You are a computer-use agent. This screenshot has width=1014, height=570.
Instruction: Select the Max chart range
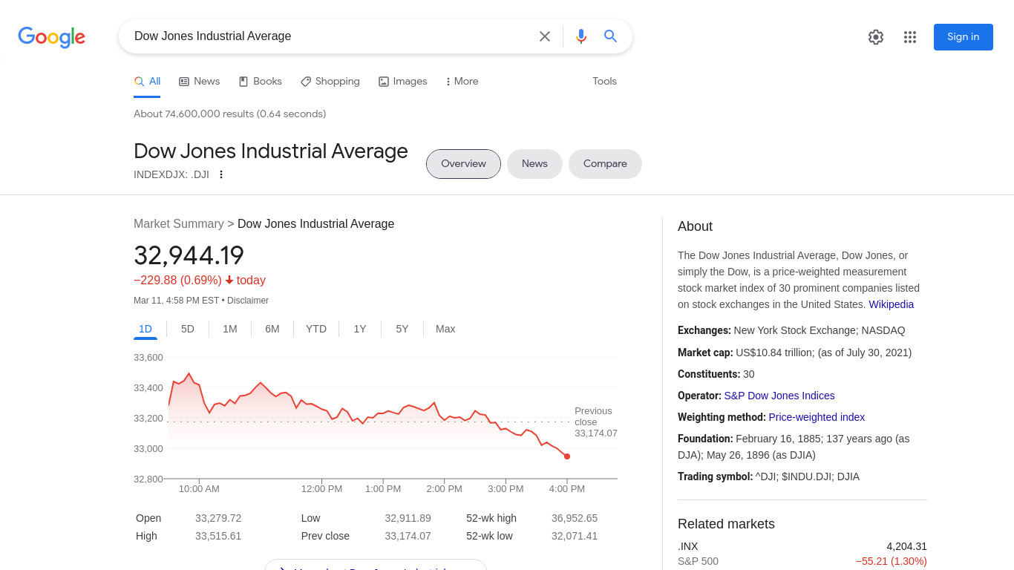[x=445, y=329]
